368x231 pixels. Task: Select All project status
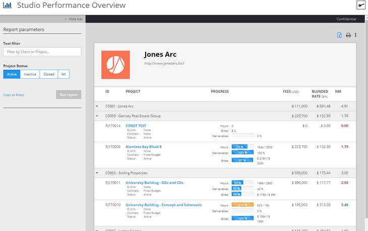[64, 74]
